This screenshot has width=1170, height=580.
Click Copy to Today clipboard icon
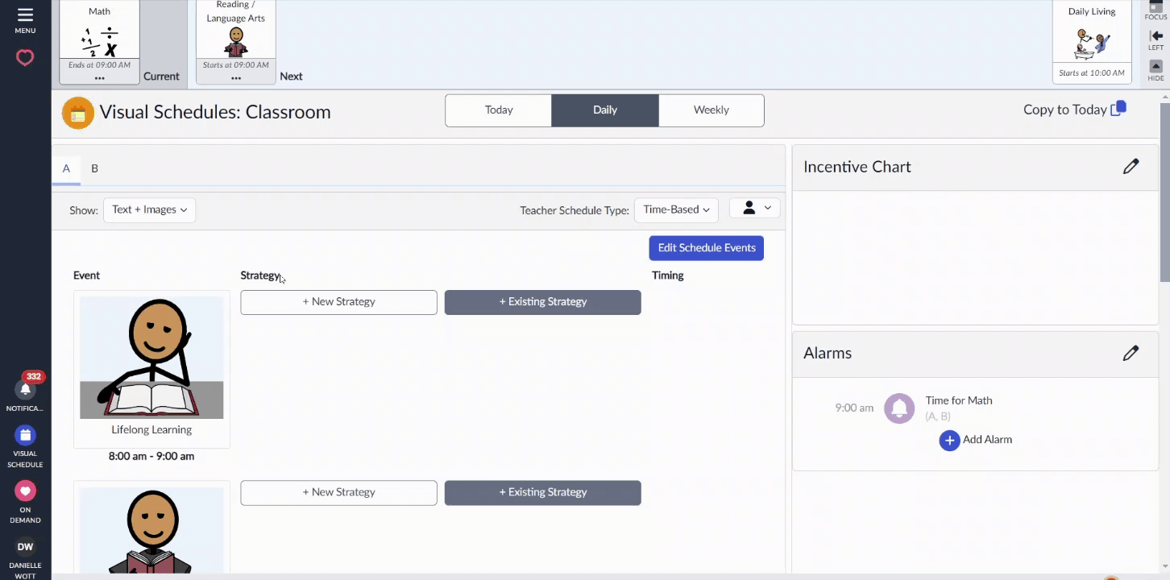pos(1118,109)
